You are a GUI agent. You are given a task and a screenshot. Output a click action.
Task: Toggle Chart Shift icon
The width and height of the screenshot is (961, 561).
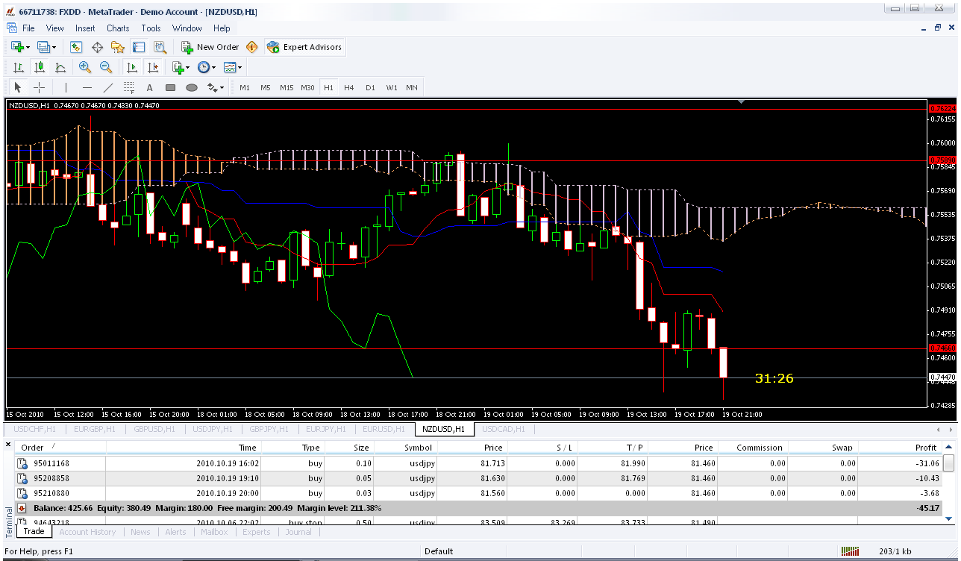152,67
